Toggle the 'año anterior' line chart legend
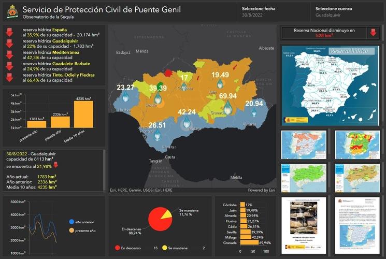 (72, 222)
